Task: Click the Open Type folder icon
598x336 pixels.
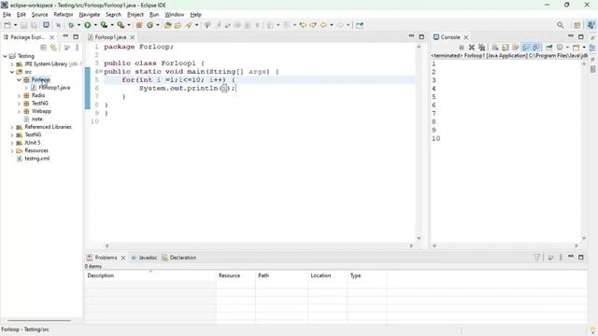Action: 168,25
